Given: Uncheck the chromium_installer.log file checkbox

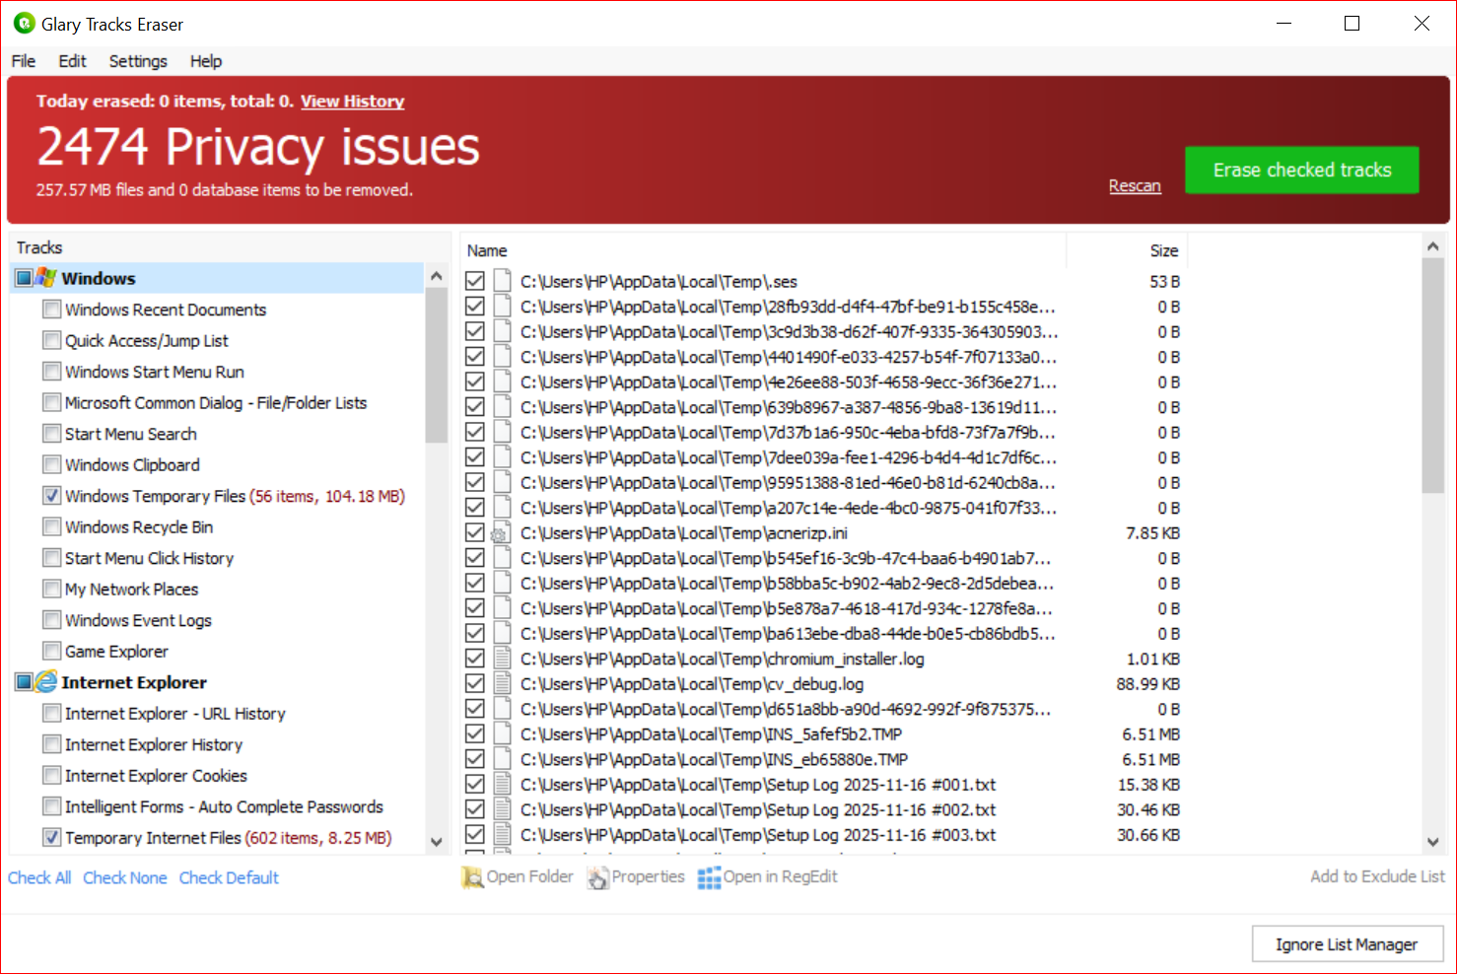Looking at the screenshot, I should click(475, 659).
